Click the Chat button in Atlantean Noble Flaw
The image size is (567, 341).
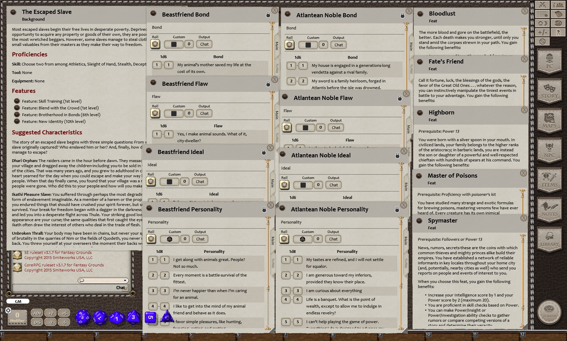coord(335,128)
